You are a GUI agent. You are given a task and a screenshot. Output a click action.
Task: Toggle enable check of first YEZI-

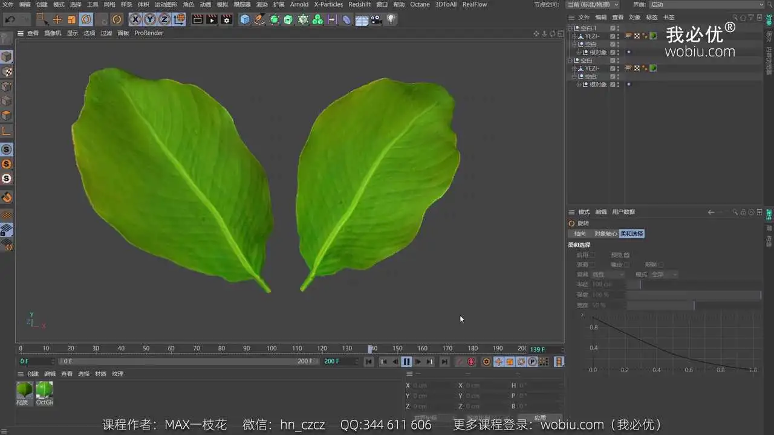(x=613, y=36)
